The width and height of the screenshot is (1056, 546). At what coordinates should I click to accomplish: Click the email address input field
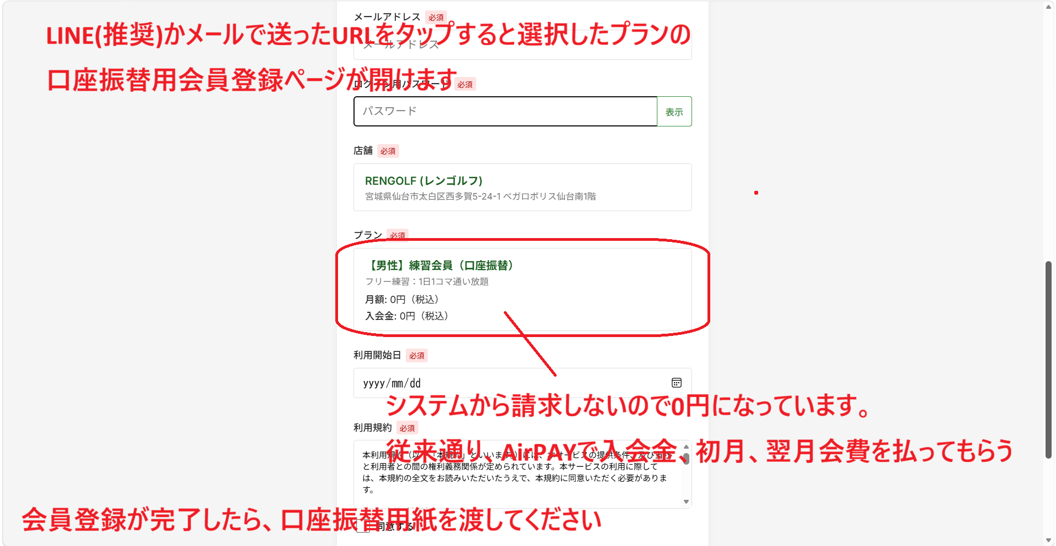pyautogui.click(x=522, y=45)
